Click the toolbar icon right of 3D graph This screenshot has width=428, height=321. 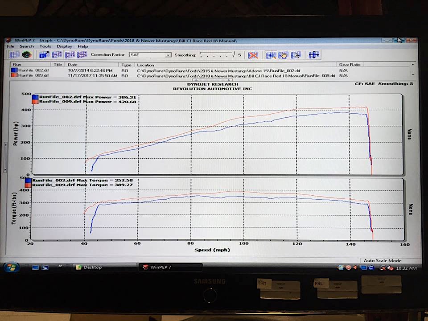tap(57, 55)
